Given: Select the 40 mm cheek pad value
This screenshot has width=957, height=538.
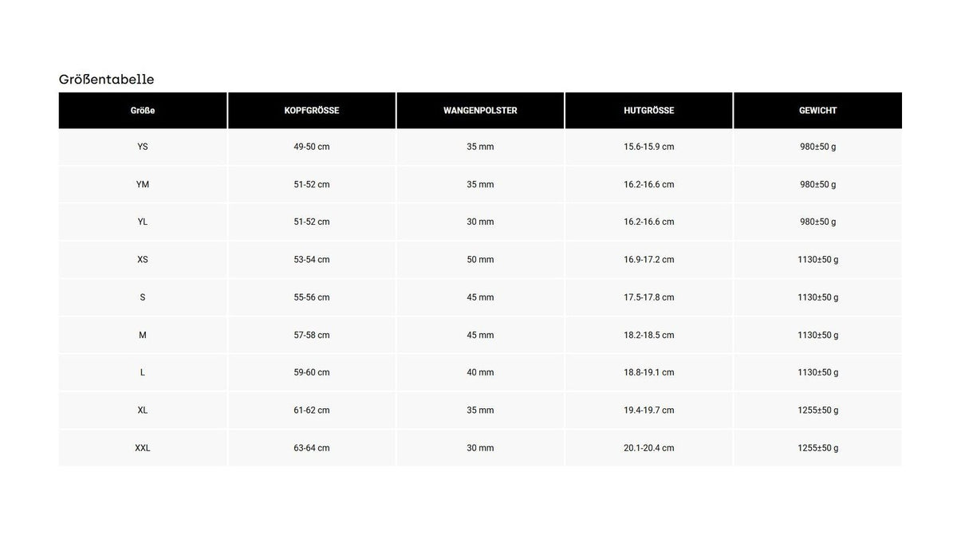Looking at the screenshot, I should [480, 372].
